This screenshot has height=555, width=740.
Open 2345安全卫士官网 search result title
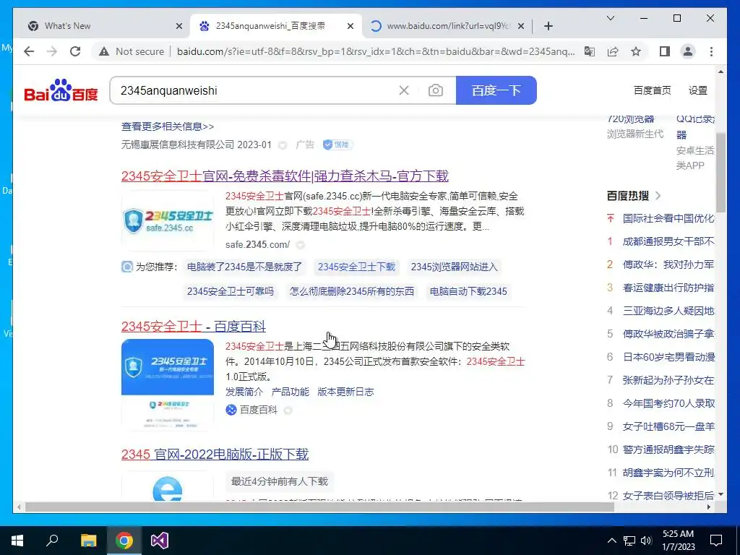[x=285, y=176]
